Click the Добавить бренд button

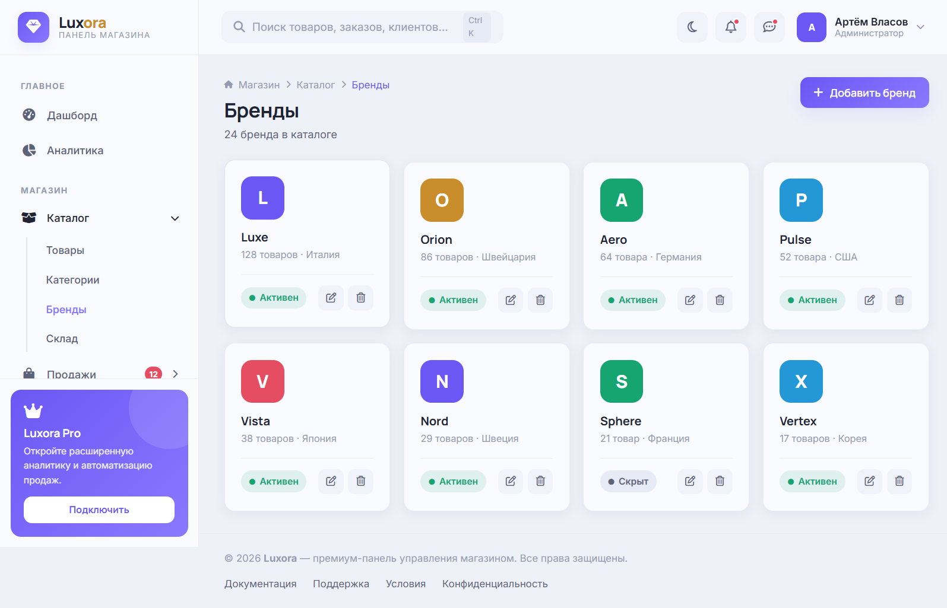tap(864, 93)
